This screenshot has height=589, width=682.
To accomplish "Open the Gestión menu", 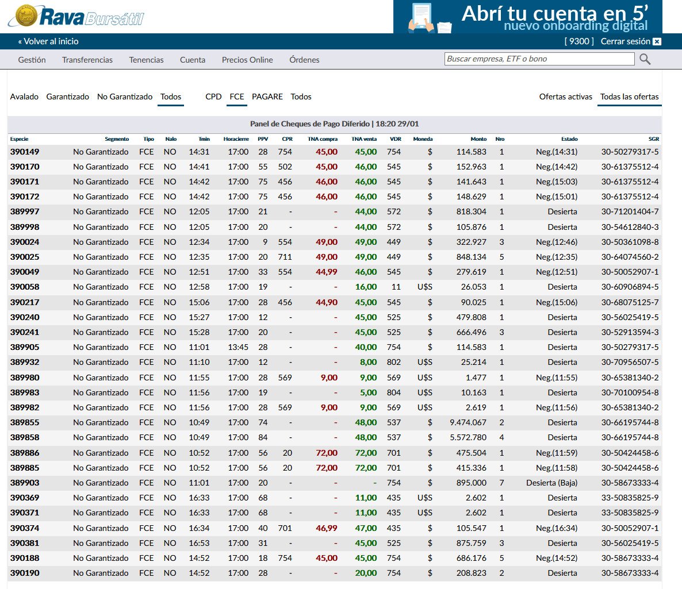I will click(x=32, y=60).
